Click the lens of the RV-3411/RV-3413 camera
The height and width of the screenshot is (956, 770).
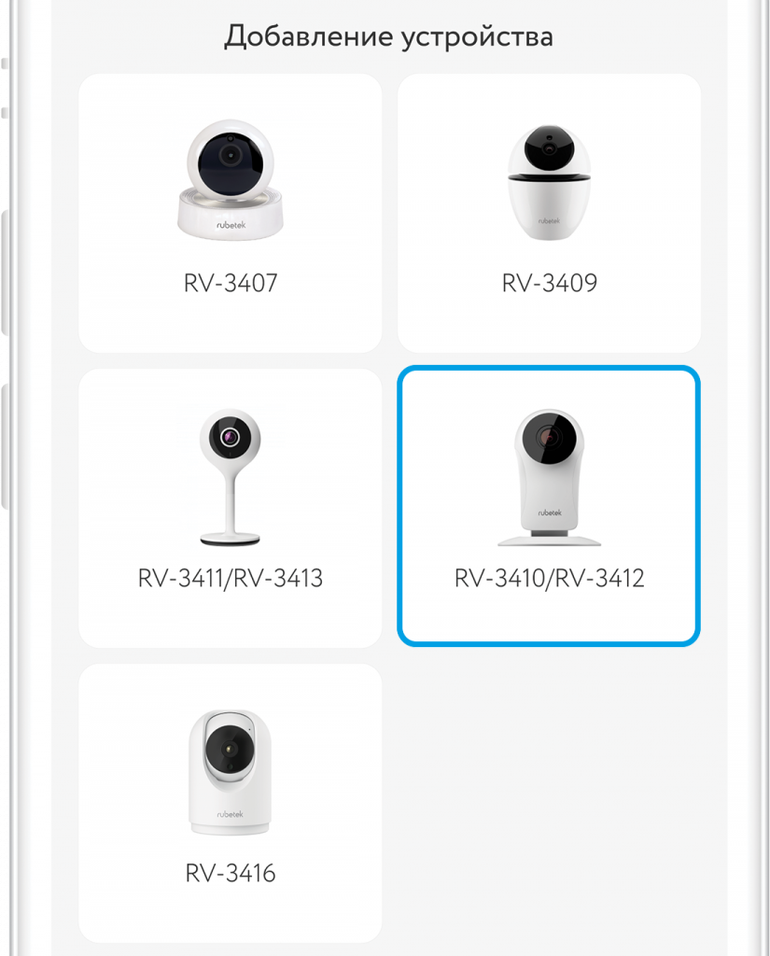(230, 437)
